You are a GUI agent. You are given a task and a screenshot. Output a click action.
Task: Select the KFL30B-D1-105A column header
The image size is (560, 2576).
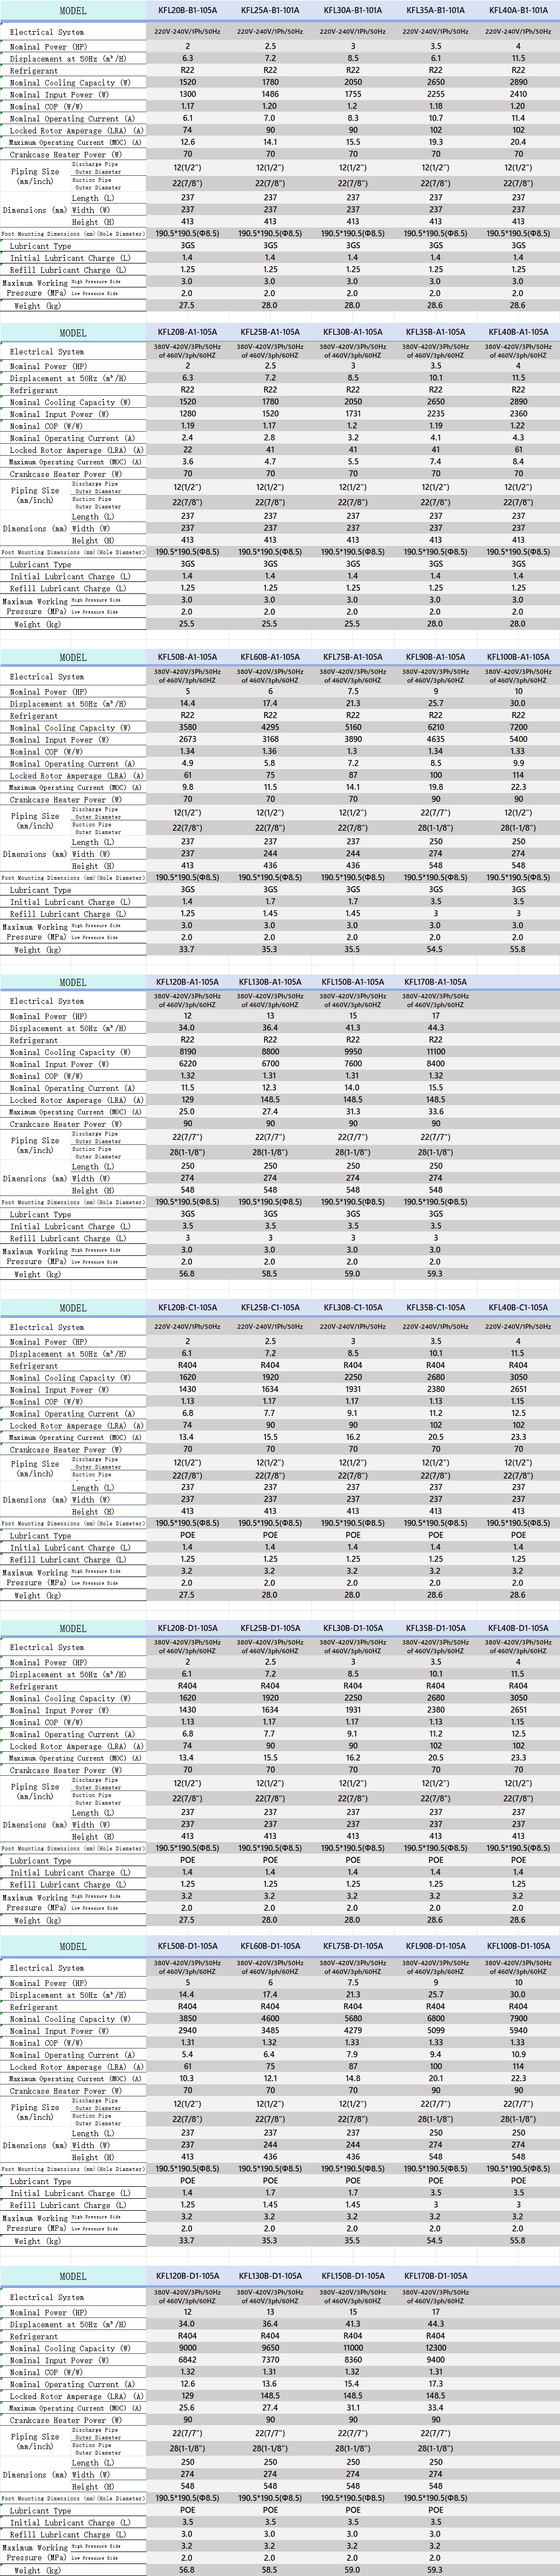tap(353, 1628)
